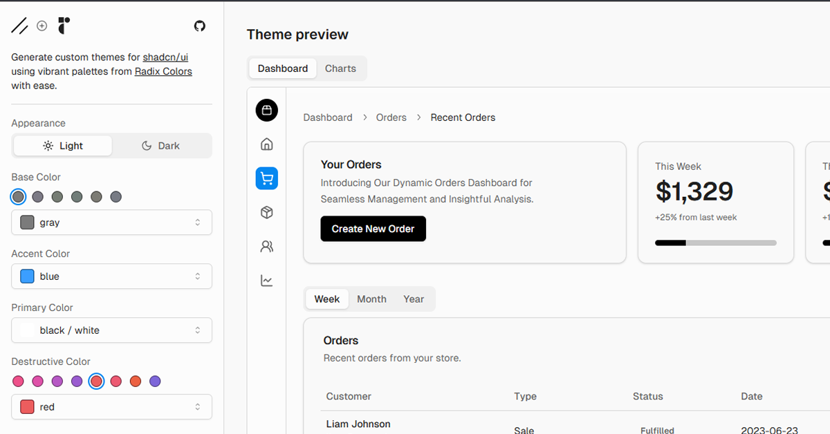Screen dimensions: 830x434
Task: Switch appearance to Dark mode
Action: point(160,146)
